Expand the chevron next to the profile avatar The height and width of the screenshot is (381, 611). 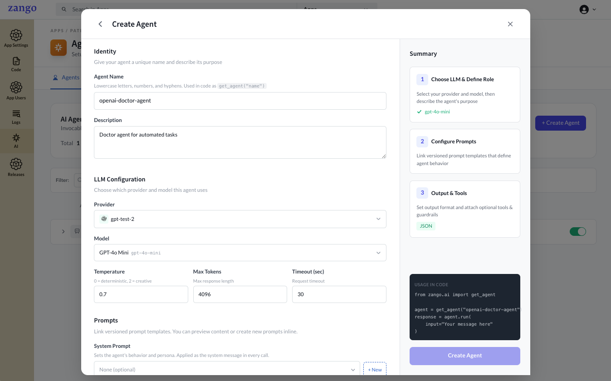[x=594, y=9]
